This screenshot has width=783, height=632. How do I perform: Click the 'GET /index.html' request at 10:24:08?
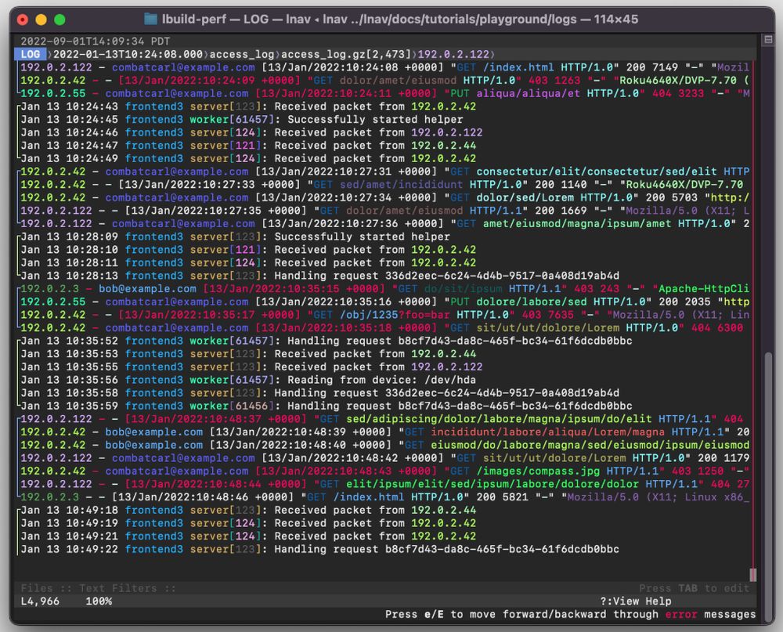[x=505, y=67]
